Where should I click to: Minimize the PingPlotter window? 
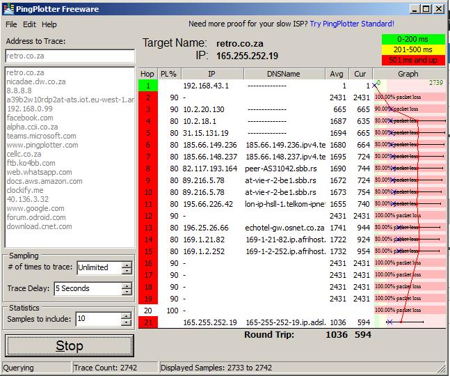point(414,9)
